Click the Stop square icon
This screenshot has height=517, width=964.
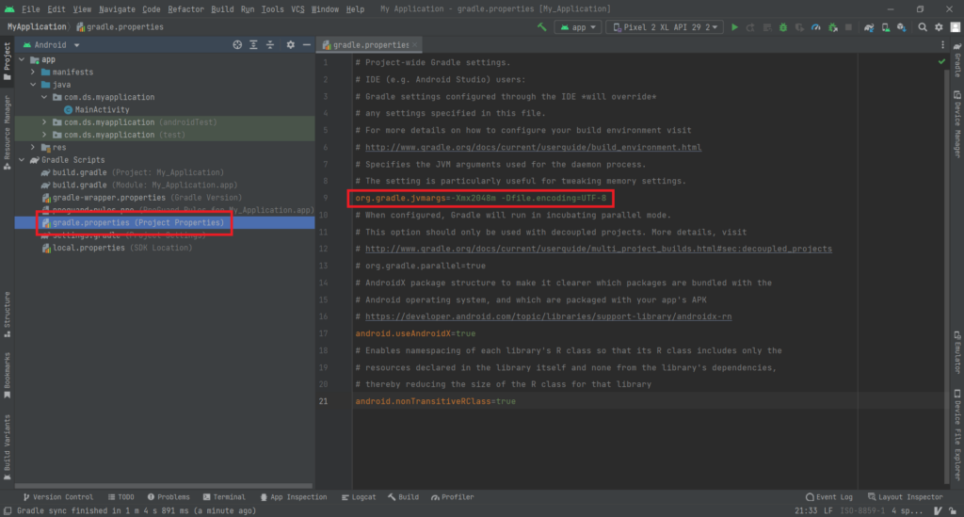[x=848, y=27]
